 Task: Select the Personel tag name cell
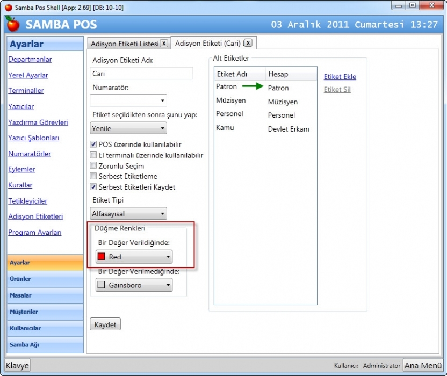229,114
